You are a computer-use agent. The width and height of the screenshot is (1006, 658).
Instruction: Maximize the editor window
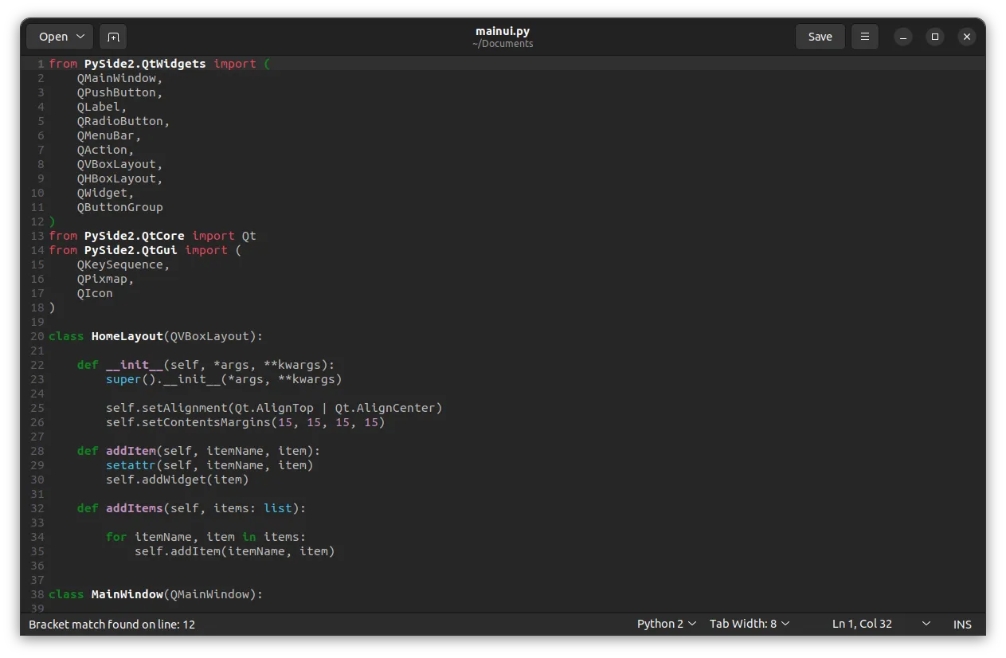coord(935,37)
